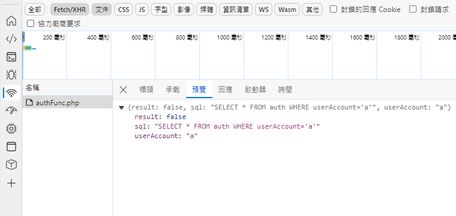Screen dimensions: 456x216
Task: Select the 預覽 tab
Action: 199,90
